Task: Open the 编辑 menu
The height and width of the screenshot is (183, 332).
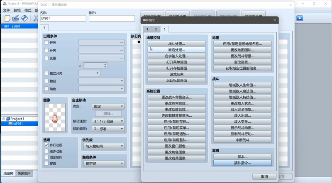Action: point(17,10)
